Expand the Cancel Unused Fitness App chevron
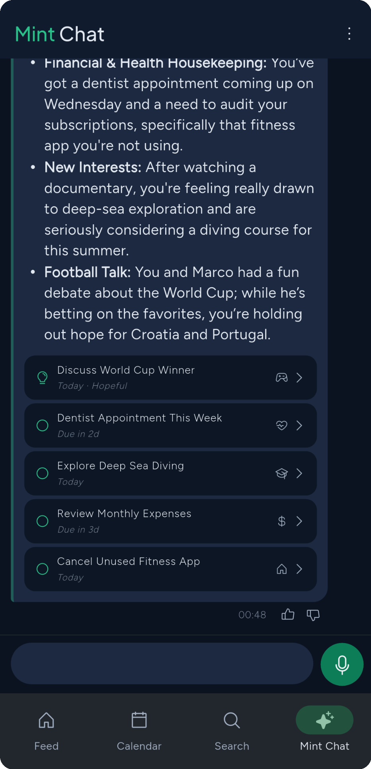This screenshot has width=371, height=769. click(x=300, y=569)
